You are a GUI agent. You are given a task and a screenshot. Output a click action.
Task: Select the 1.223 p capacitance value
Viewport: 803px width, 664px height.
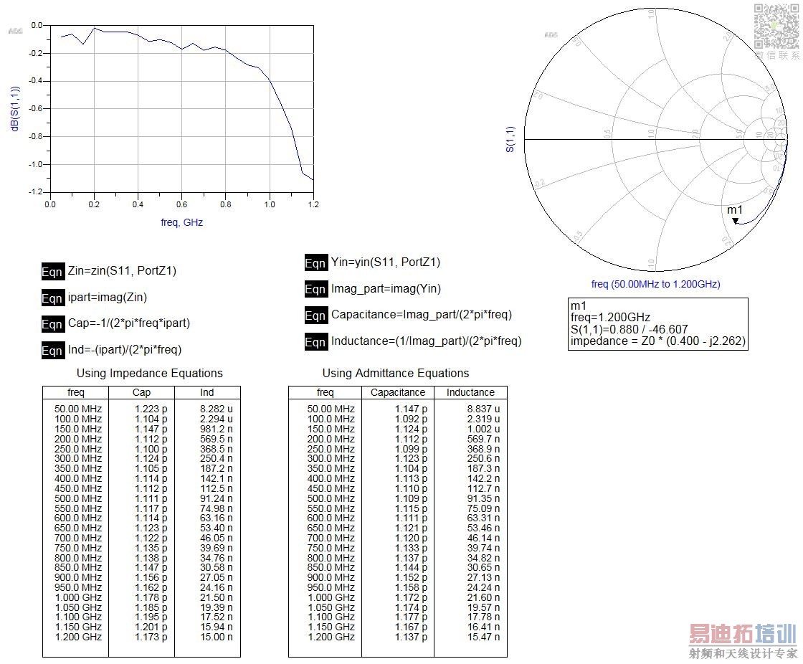[151, 409]
